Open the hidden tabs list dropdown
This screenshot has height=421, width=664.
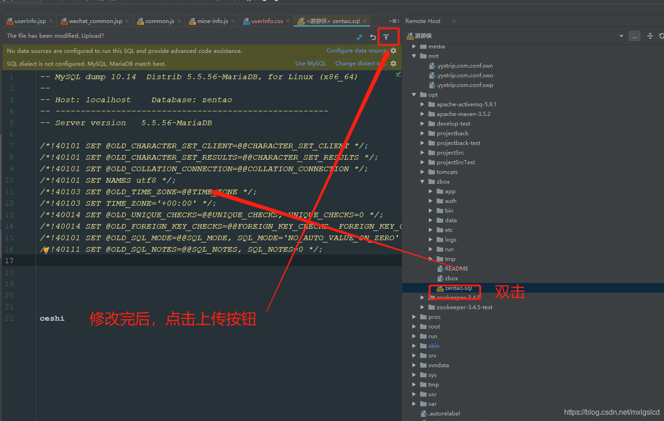(394, 21)
